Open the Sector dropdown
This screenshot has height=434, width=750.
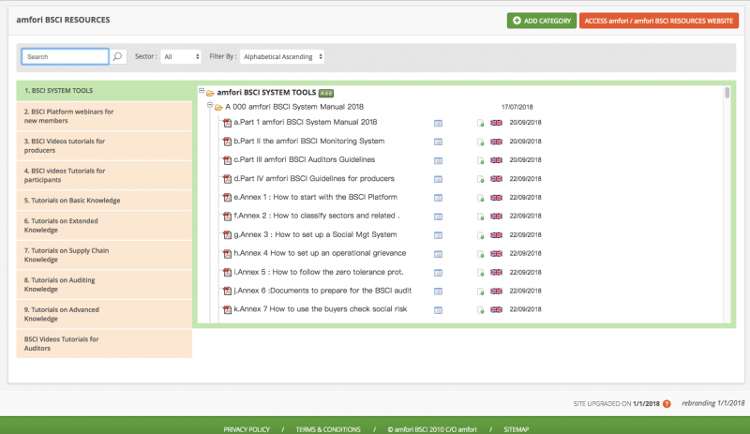181,57
